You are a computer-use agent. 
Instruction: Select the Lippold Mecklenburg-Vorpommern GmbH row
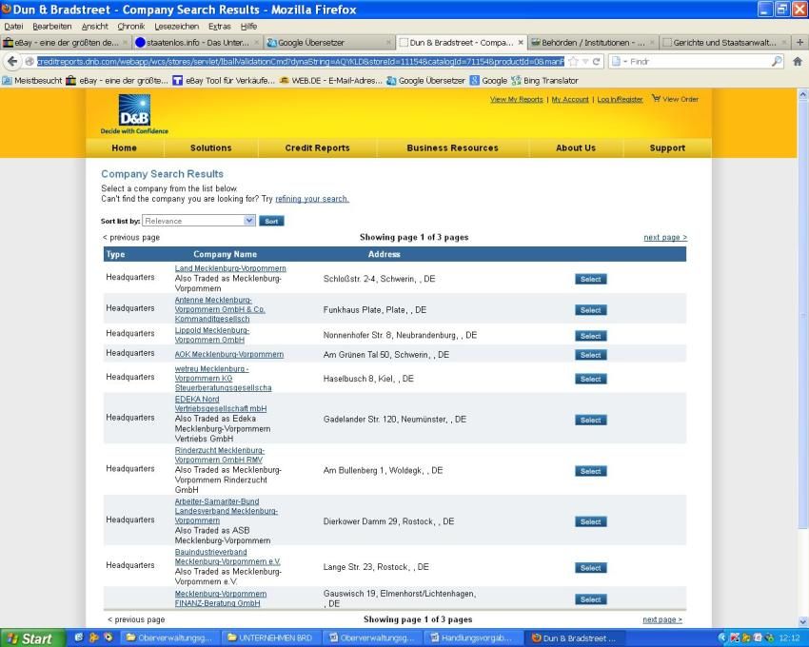(x=591, y=336)
